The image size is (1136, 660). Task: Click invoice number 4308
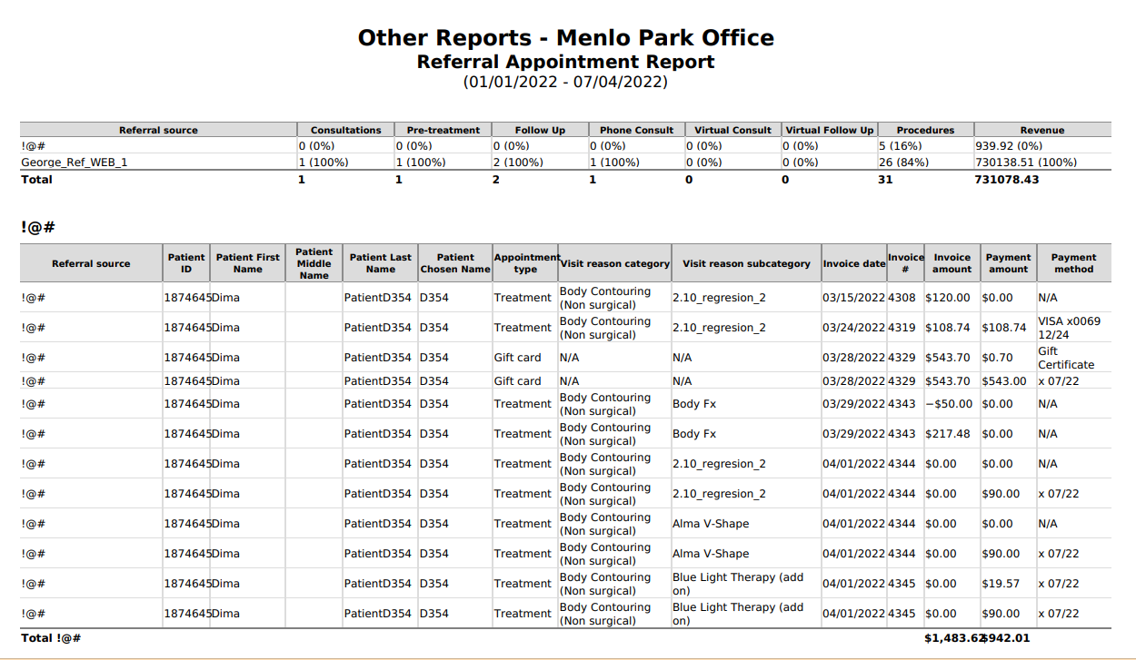coord(902,298)
